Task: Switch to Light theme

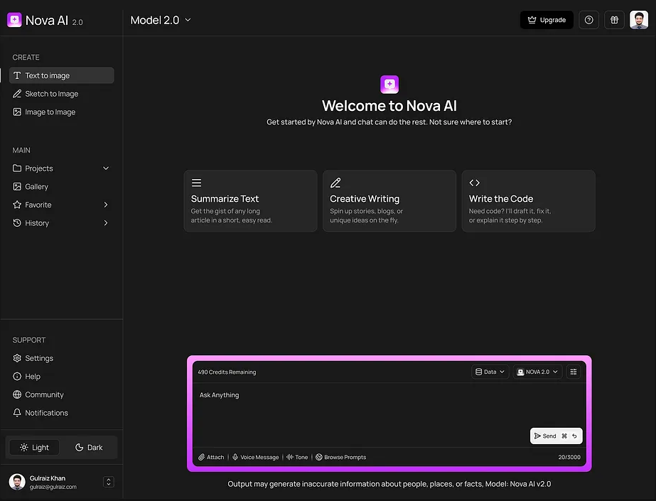Action: [x=34, y=448]
